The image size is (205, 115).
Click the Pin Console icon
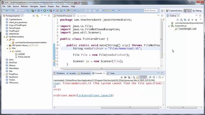click(150, 77)
